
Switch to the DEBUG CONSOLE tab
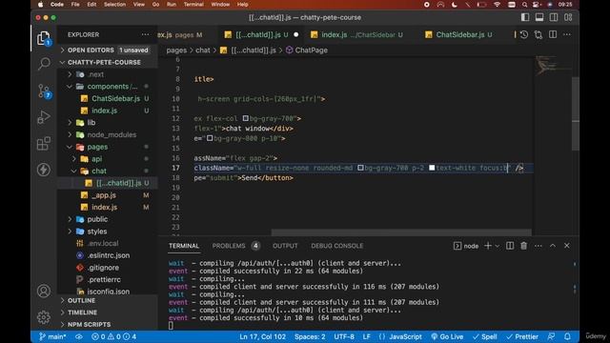[x=336, y=246]
